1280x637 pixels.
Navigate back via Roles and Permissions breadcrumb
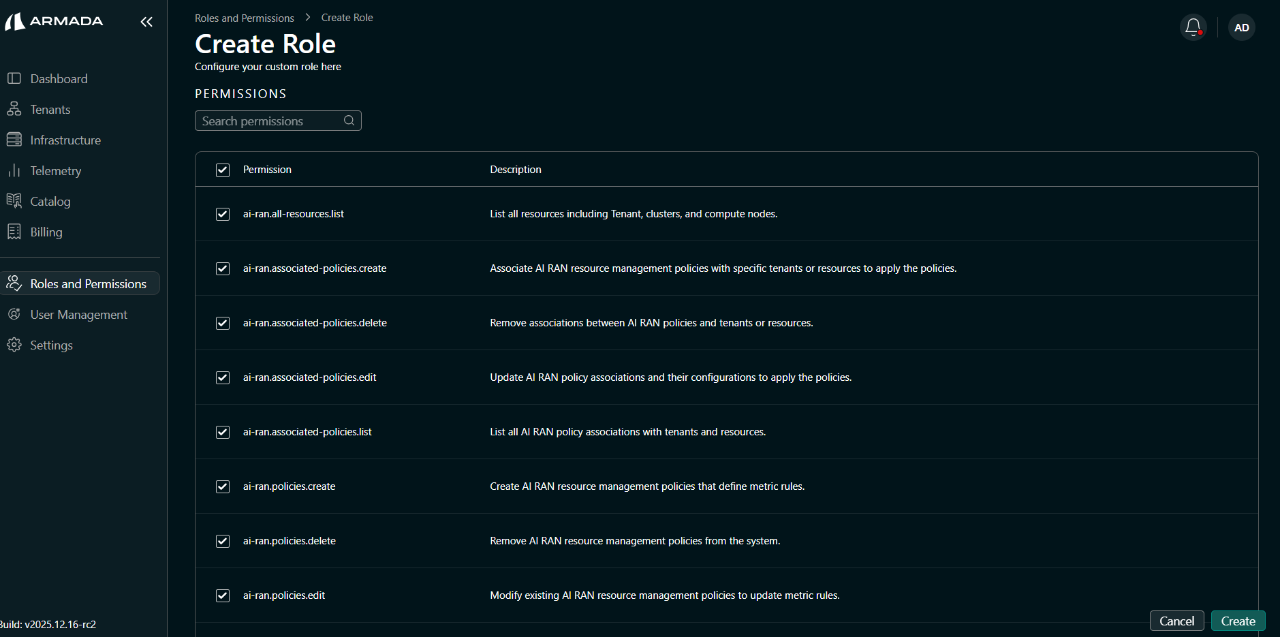tap(244, 17)
